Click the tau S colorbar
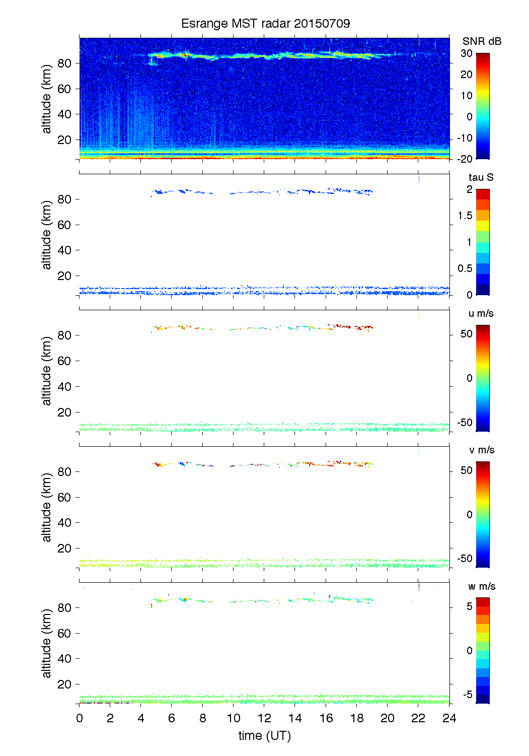The image size is (529, 756). click(482, 242)
